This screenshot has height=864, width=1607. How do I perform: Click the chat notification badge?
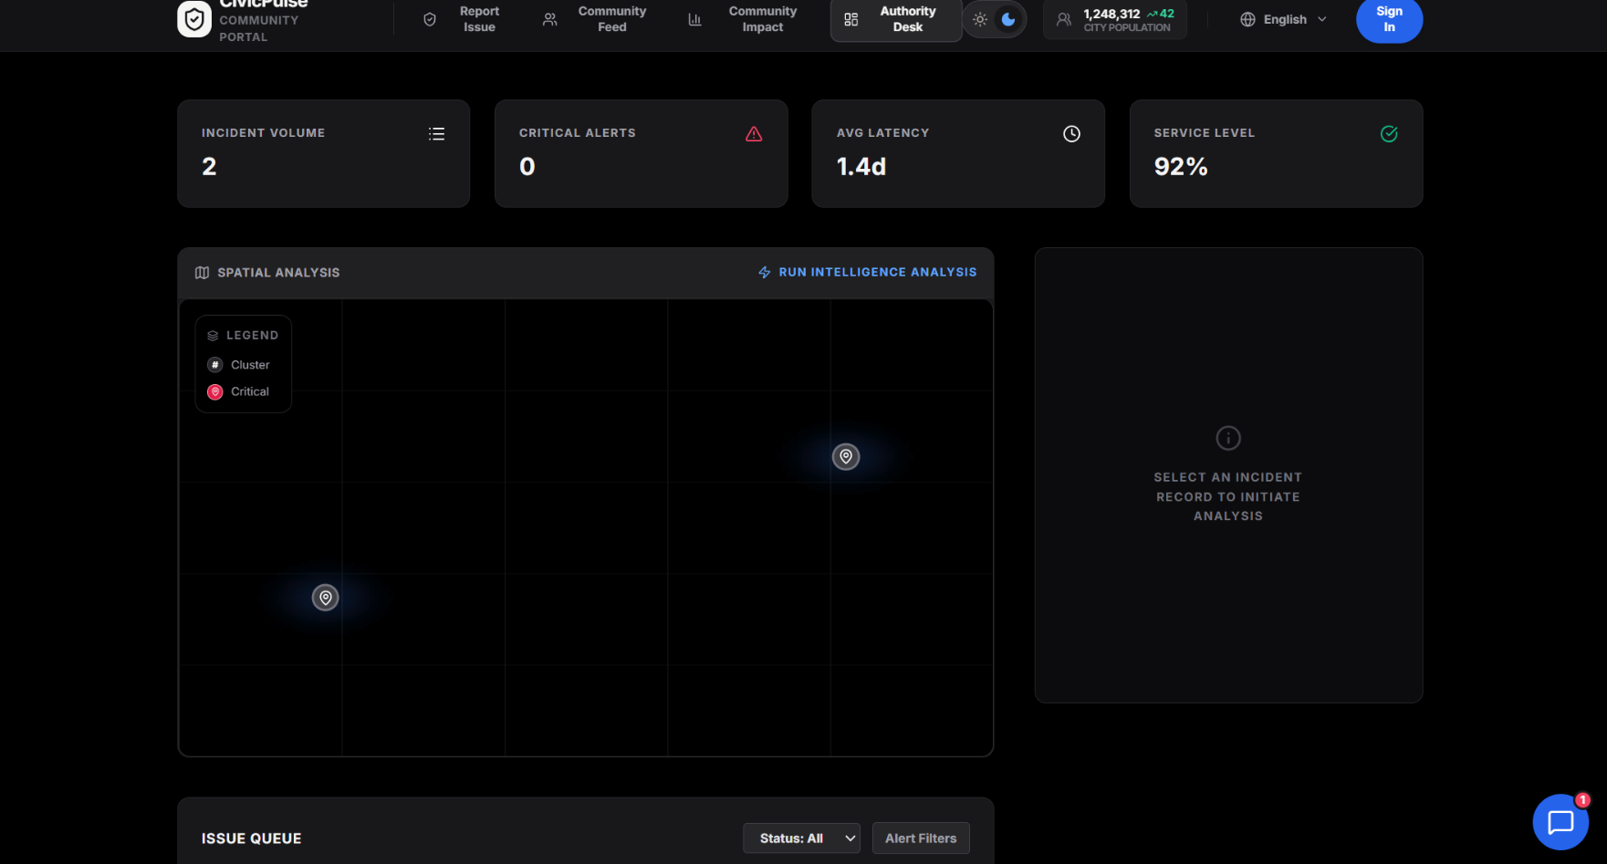[1582, 800]
